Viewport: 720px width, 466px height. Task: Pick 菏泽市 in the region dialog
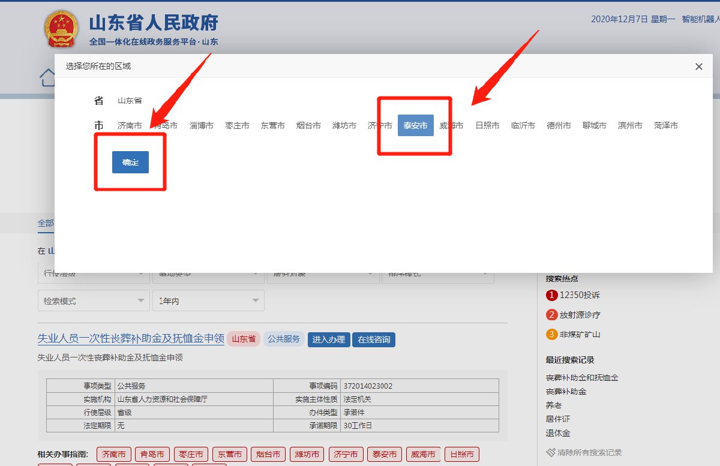tap(666, 125)
